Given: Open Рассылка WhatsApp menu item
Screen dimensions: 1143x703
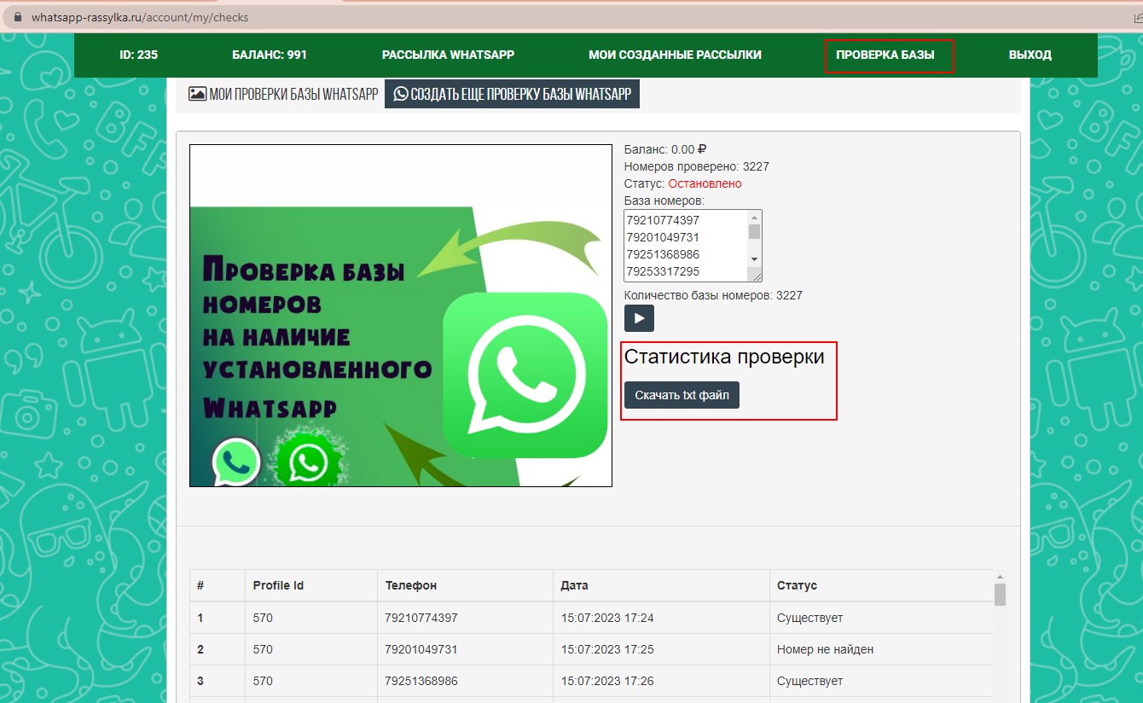Looking at the screenshot, I should tap(448, 55).
